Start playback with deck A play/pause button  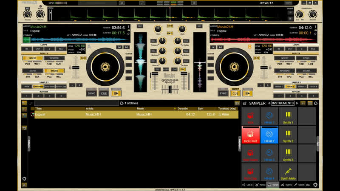(116, 93)
